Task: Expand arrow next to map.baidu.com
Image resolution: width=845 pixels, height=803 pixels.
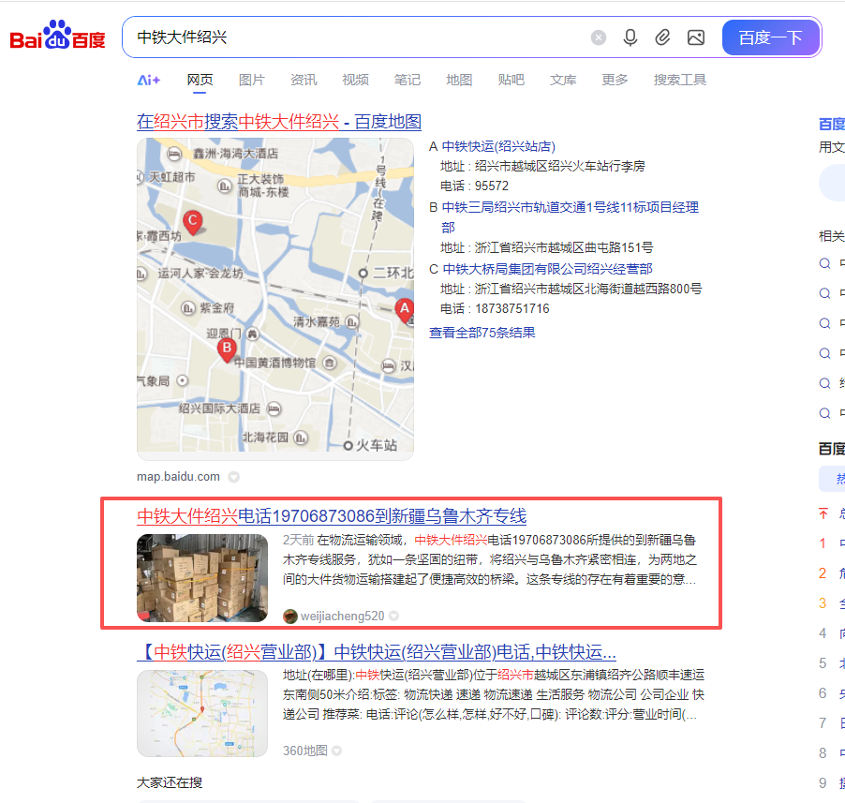Action: 233,477
